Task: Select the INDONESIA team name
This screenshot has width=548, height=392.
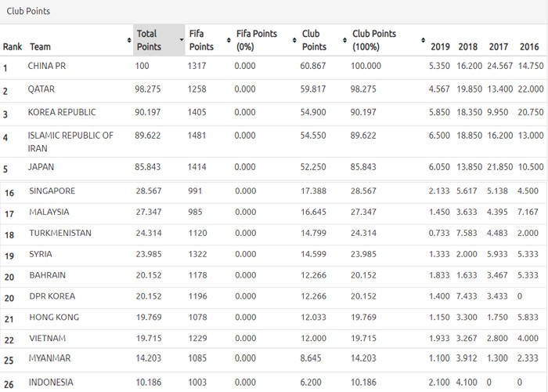Action: 51,382
